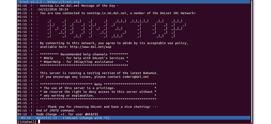Click the Irssi v1.2.3 title text
The height and width of the screenshot is (124, 271).
point(30,2)
